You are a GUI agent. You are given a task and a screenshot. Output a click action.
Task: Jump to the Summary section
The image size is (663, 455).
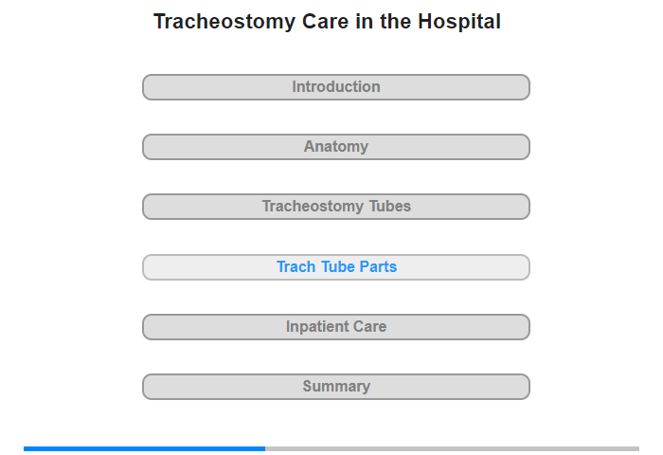336,387
